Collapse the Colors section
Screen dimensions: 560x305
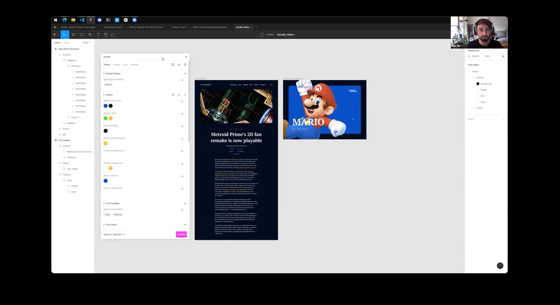point(104,95)
